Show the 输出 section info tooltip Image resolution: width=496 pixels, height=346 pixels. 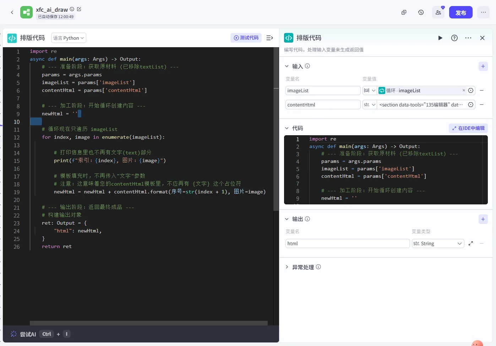coord(307,219)
